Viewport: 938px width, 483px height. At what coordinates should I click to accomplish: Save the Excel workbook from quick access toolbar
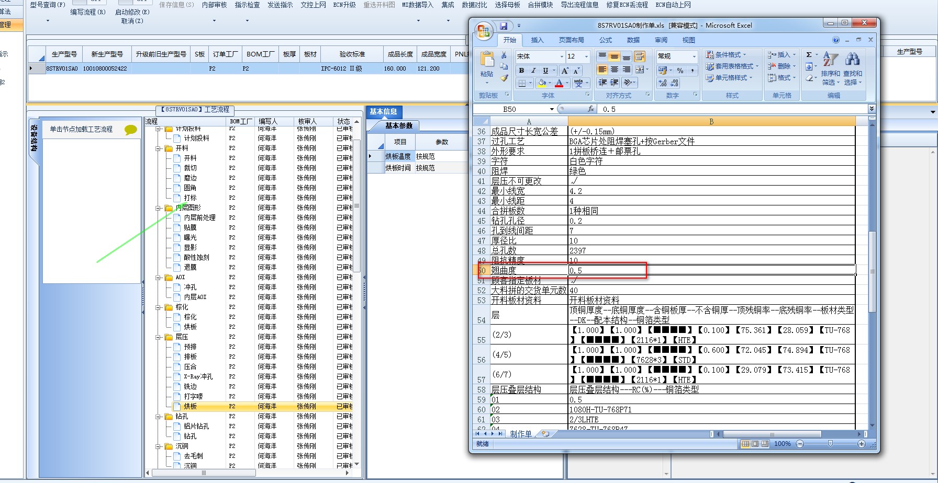pos(504,26)
